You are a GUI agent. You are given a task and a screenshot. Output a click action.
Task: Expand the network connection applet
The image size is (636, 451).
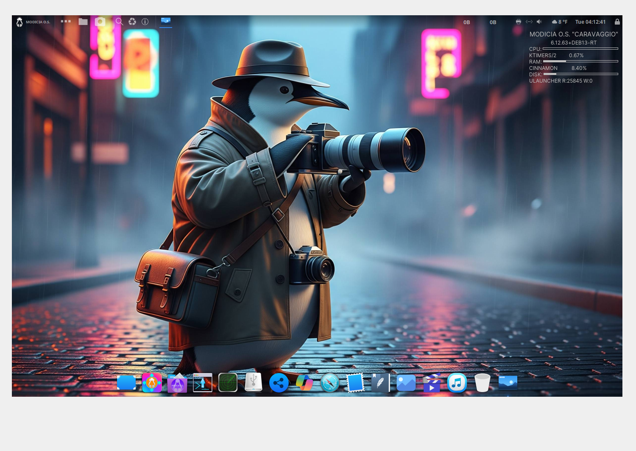click(x=529, y=22)
